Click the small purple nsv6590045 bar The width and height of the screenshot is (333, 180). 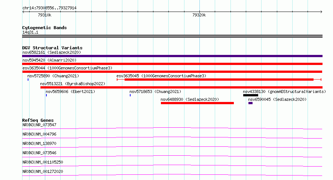[251, 103]
